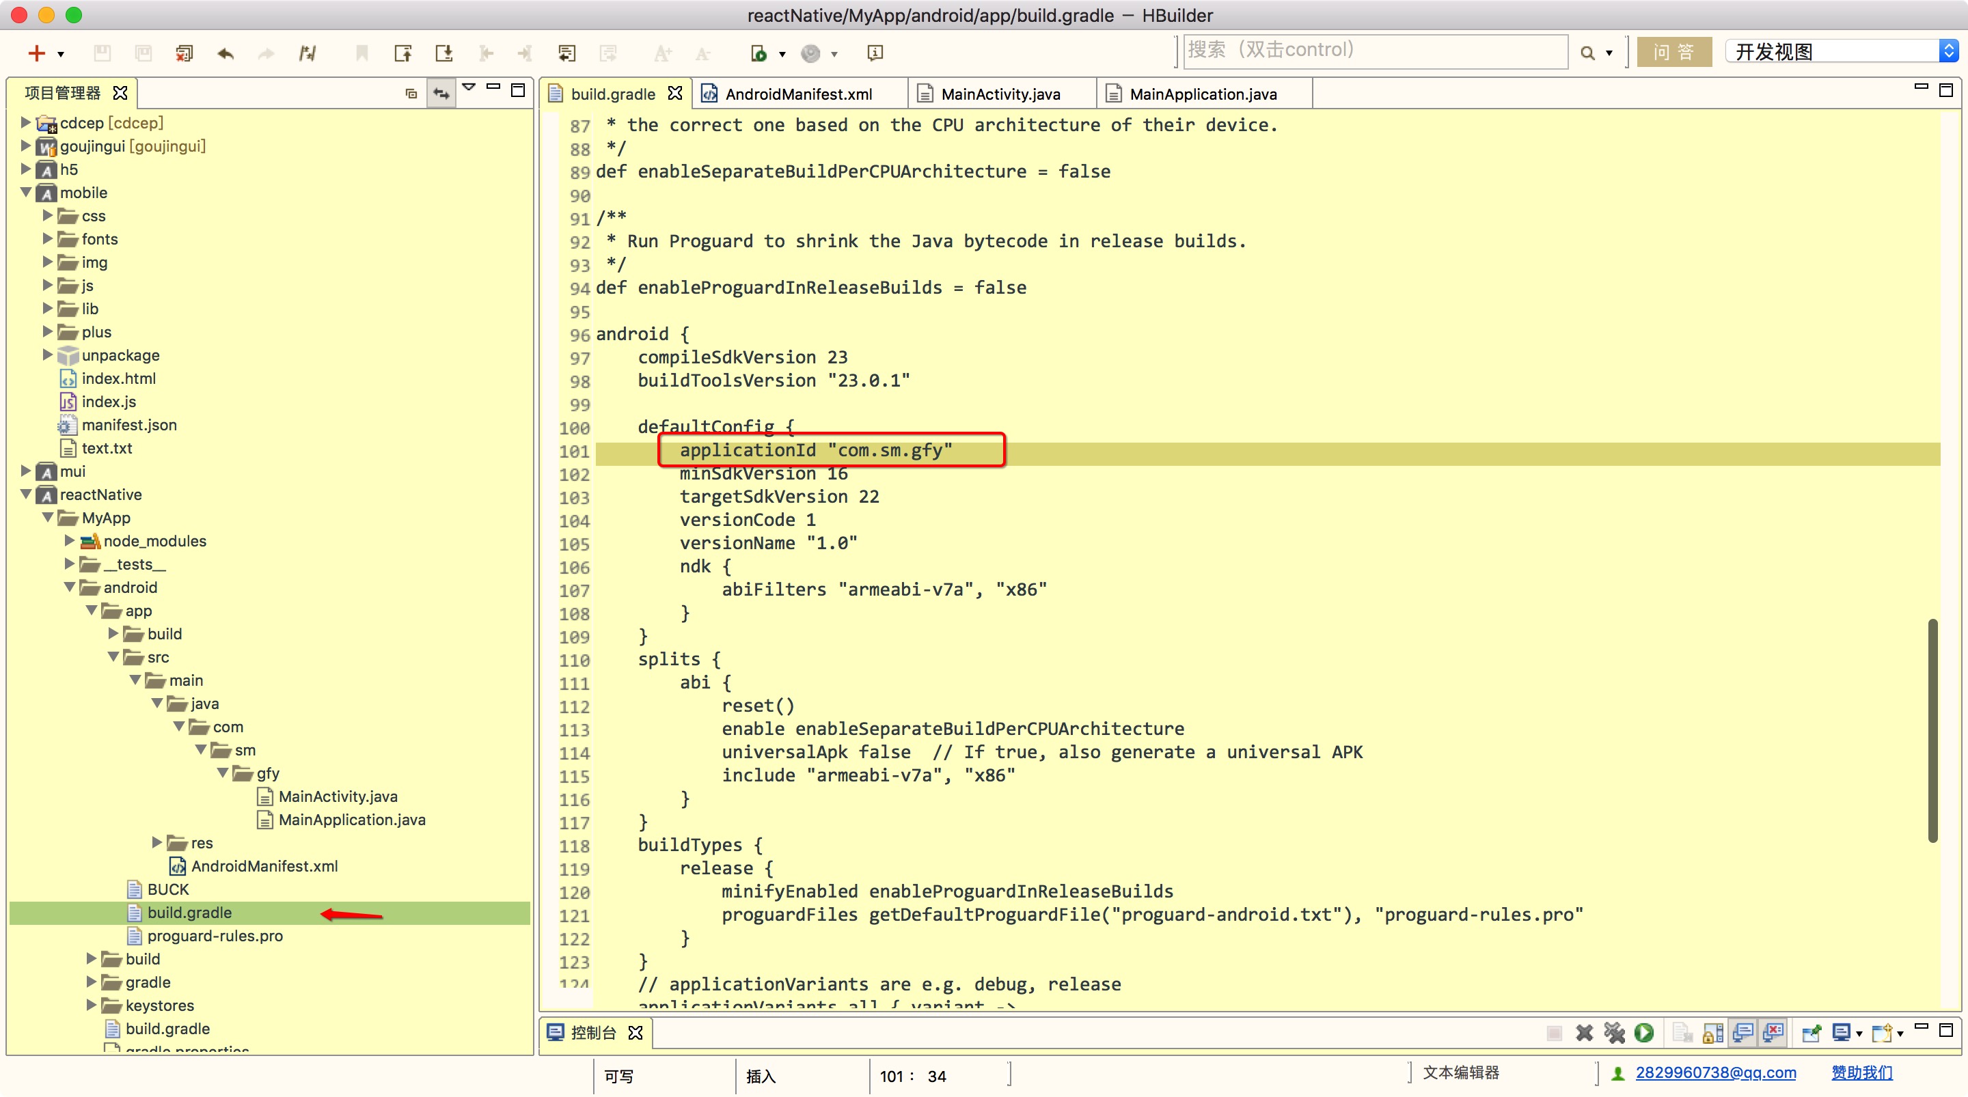
Task: Select AndroidManifest.xml in project tree
Action: tap(264, 865)
